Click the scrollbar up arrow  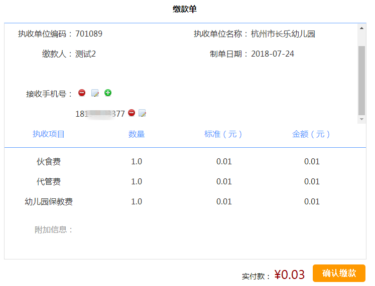coord(361,28)
